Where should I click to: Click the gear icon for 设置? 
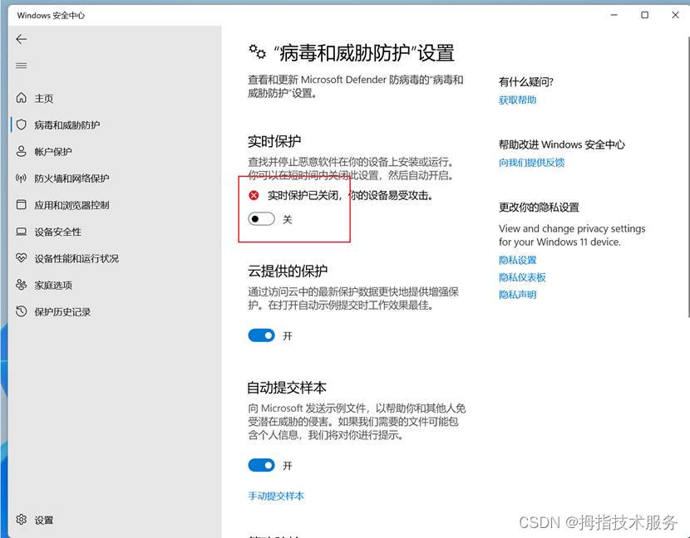(x=21, y=520)
